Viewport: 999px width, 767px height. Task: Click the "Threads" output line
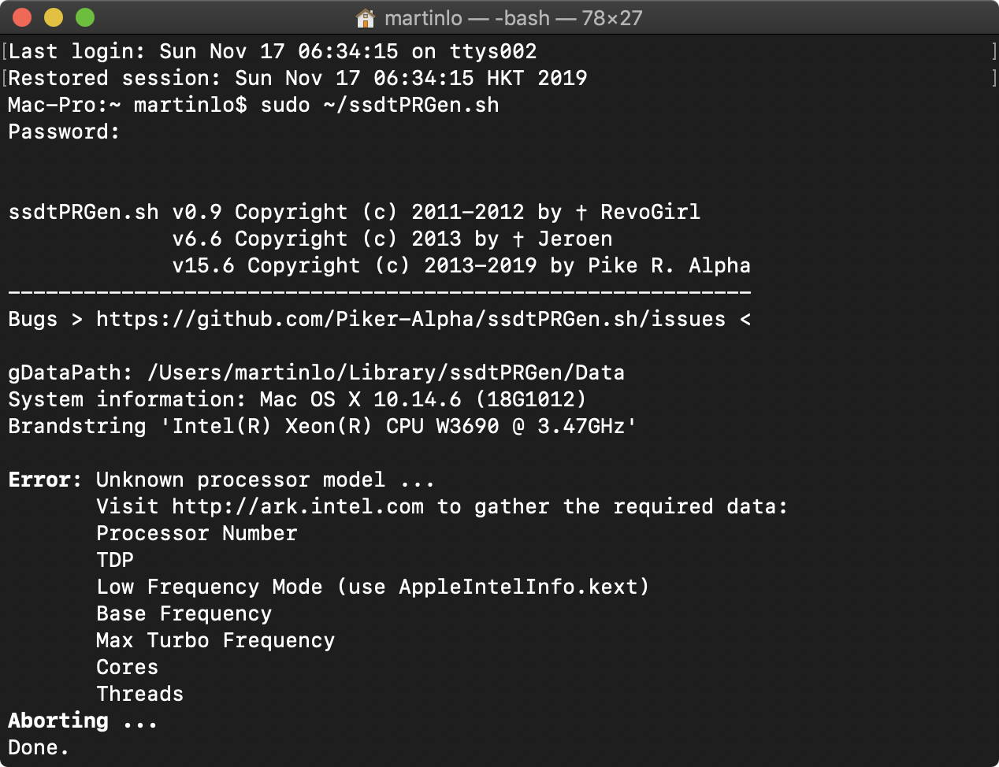pos(139,694)
